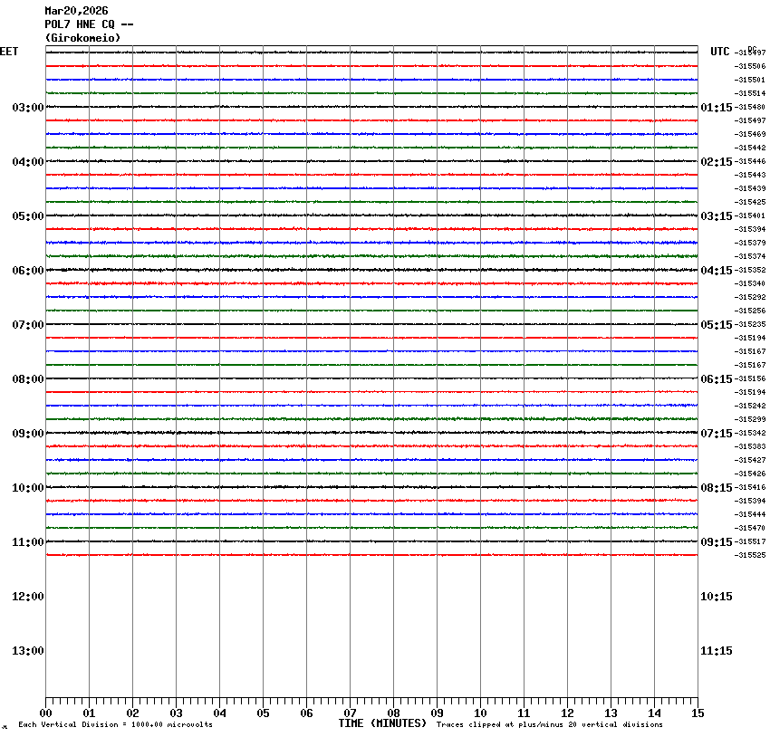Click minute 05 on the time axis
Viewport: 770px width, 737px height.
click(x=263, y=713)
